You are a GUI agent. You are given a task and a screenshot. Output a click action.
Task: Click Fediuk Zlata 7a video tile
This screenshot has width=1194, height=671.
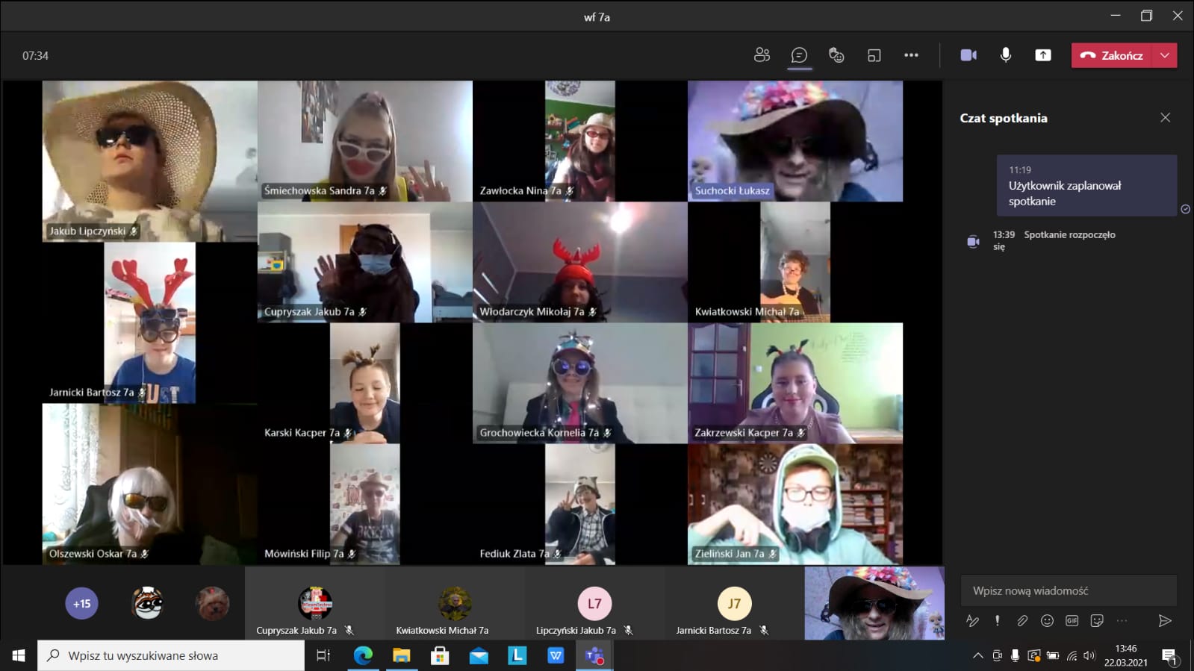(x=580, y=504)
